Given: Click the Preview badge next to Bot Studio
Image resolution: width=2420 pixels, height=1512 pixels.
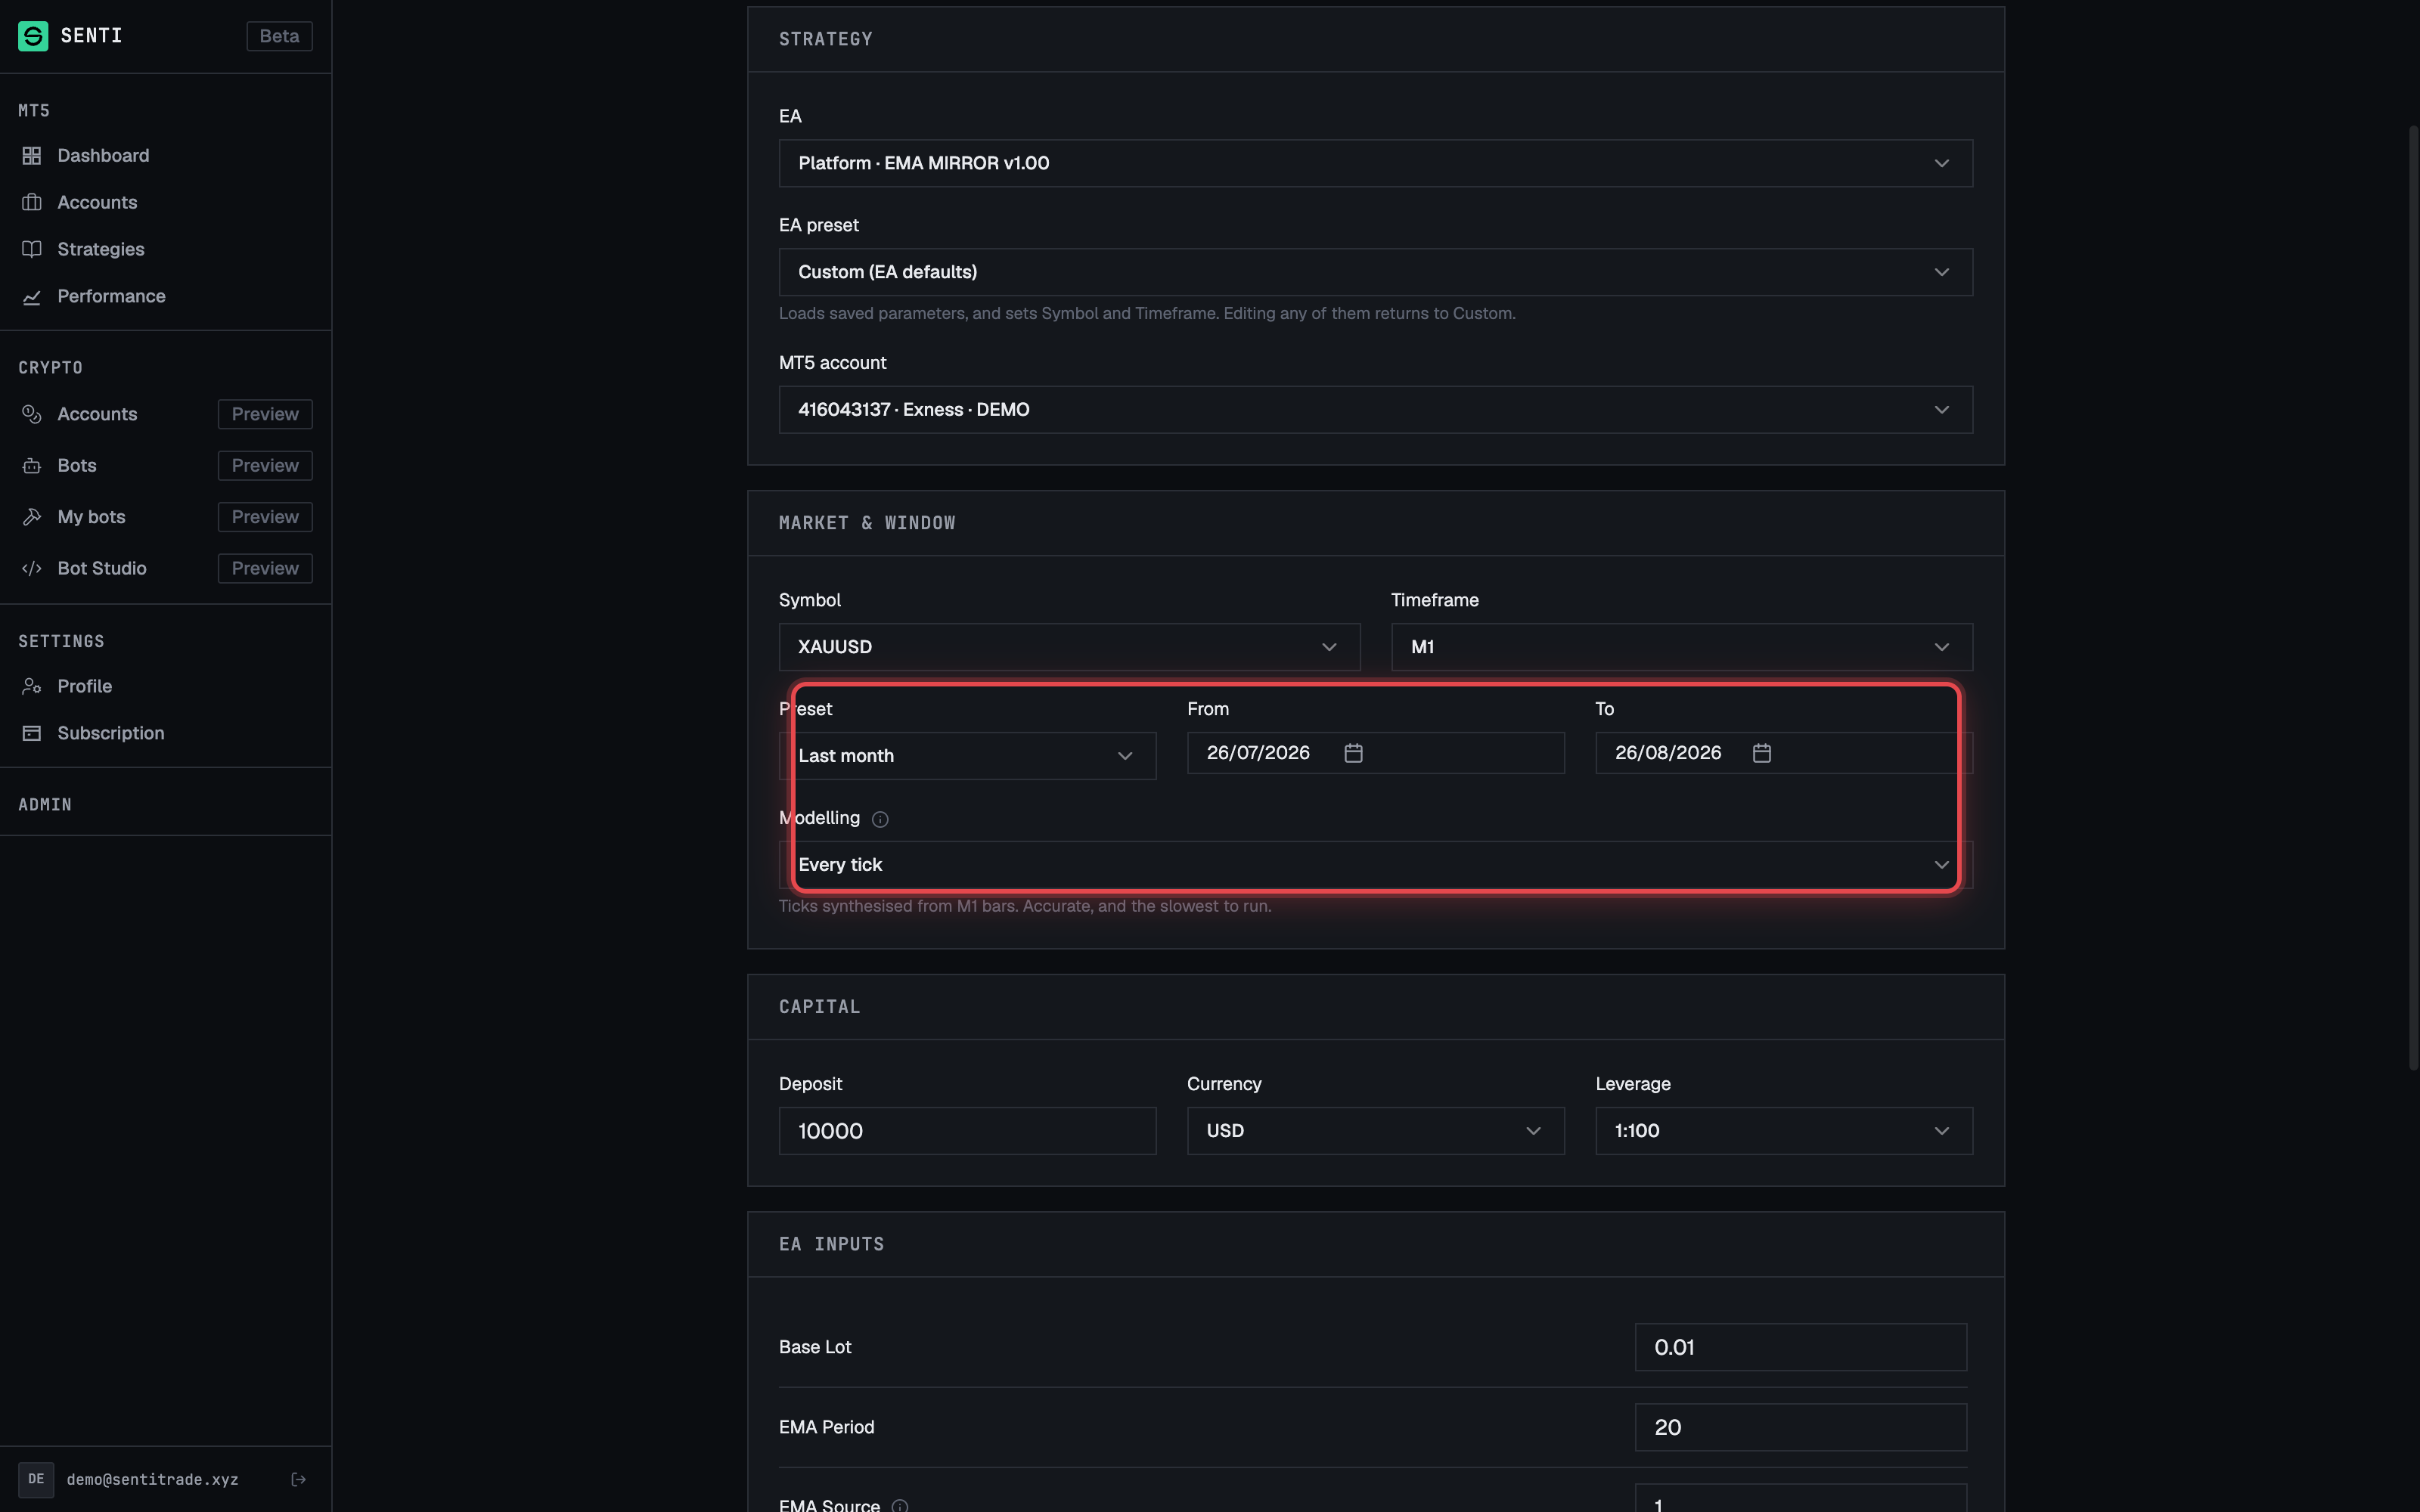Looking at the screenshot, I should click(x=265, y=569).
